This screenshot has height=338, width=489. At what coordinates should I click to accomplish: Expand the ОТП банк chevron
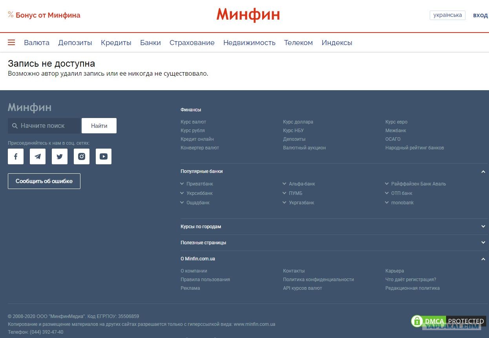click(x=387, y=193)
